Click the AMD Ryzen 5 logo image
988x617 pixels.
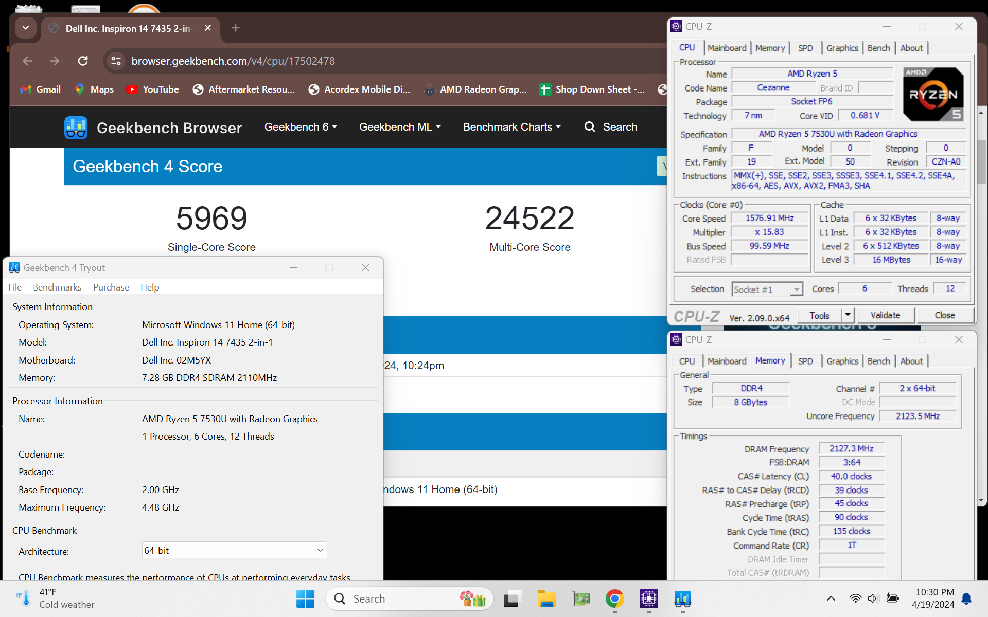click(933, 95)
